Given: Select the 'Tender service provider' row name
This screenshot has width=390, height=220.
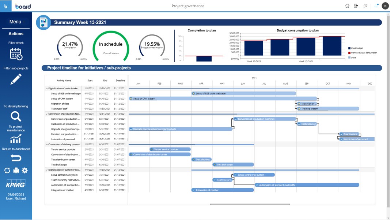Looking at the screenshot, I should point(63,149).
